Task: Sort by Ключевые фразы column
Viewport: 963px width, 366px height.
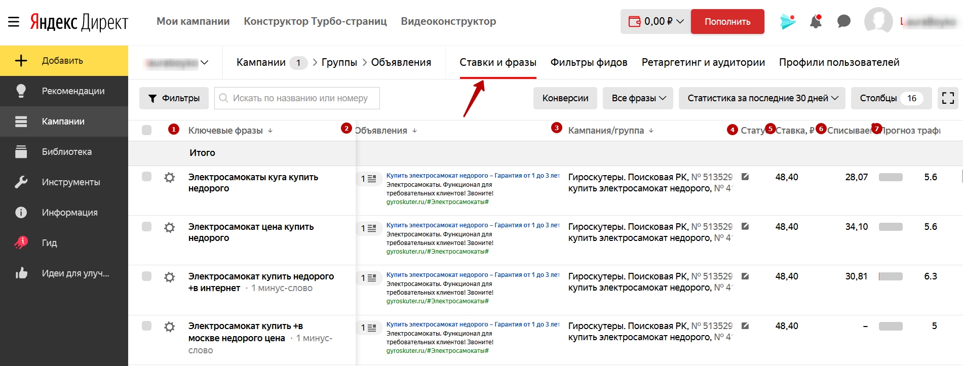Action: coord(230,131)
